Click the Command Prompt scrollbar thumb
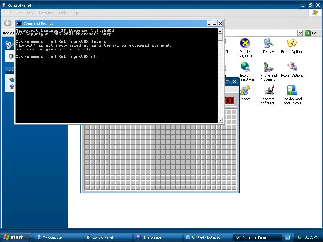The height and width of the screenshot is (242, 323). coord(220,37)
